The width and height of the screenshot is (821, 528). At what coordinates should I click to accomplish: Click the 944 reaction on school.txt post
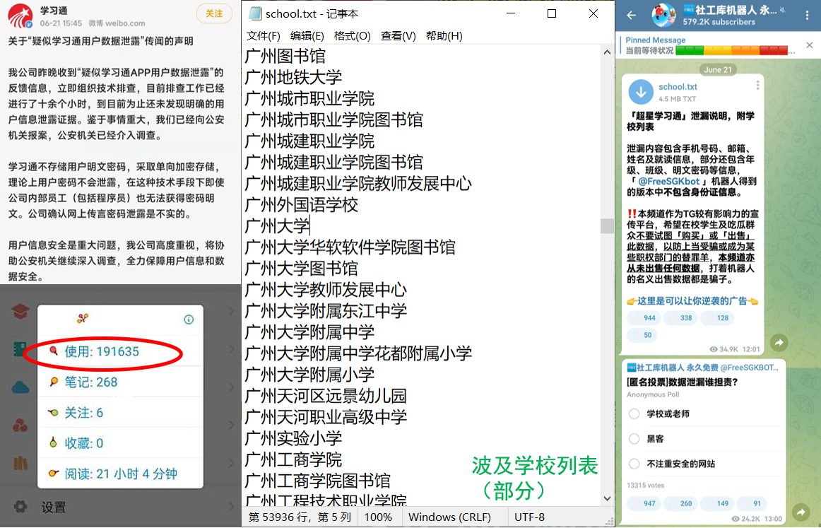click(644, 318)
